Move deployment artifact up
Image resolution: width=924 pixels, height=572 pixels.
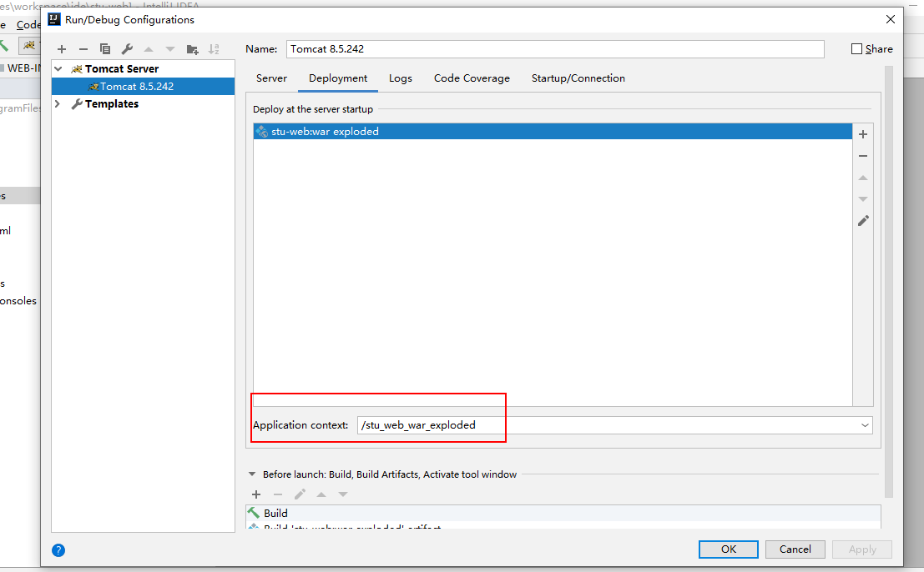point(863,178)
